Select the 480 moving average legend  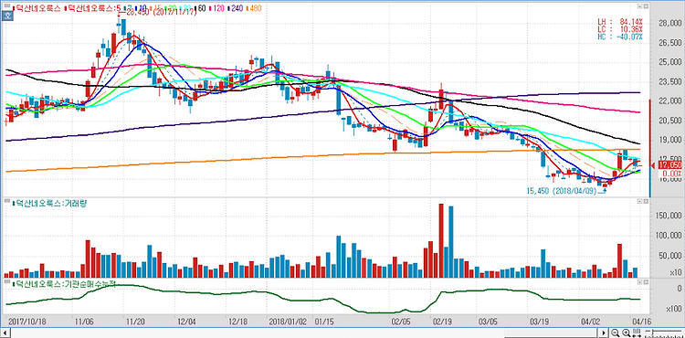[x=256, y=8]
